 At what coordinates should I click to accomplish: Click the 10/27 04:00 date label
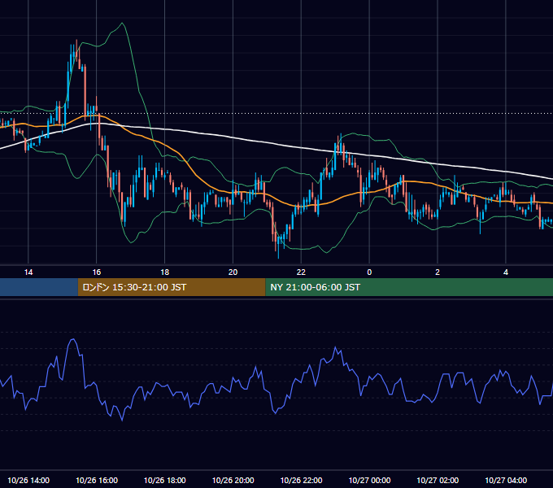(506, 480)
